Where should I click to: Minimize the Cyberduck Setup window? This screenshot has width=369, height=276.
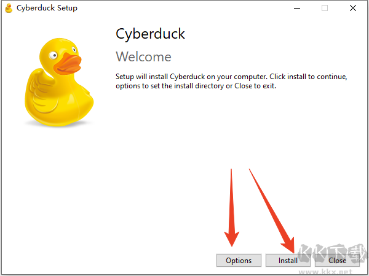click(x=296, y=9)
